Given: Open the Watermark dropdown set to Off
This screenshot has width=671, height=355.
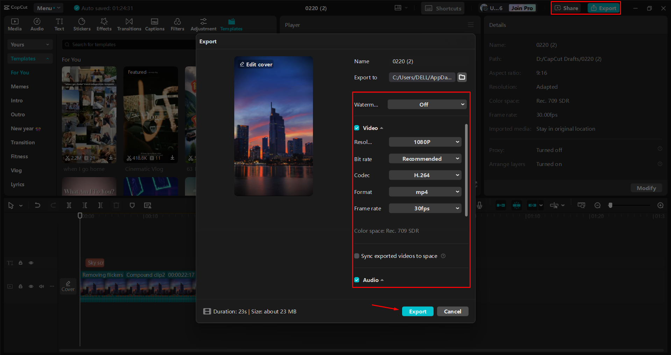Looking at the screenshot, I should 427,104.
